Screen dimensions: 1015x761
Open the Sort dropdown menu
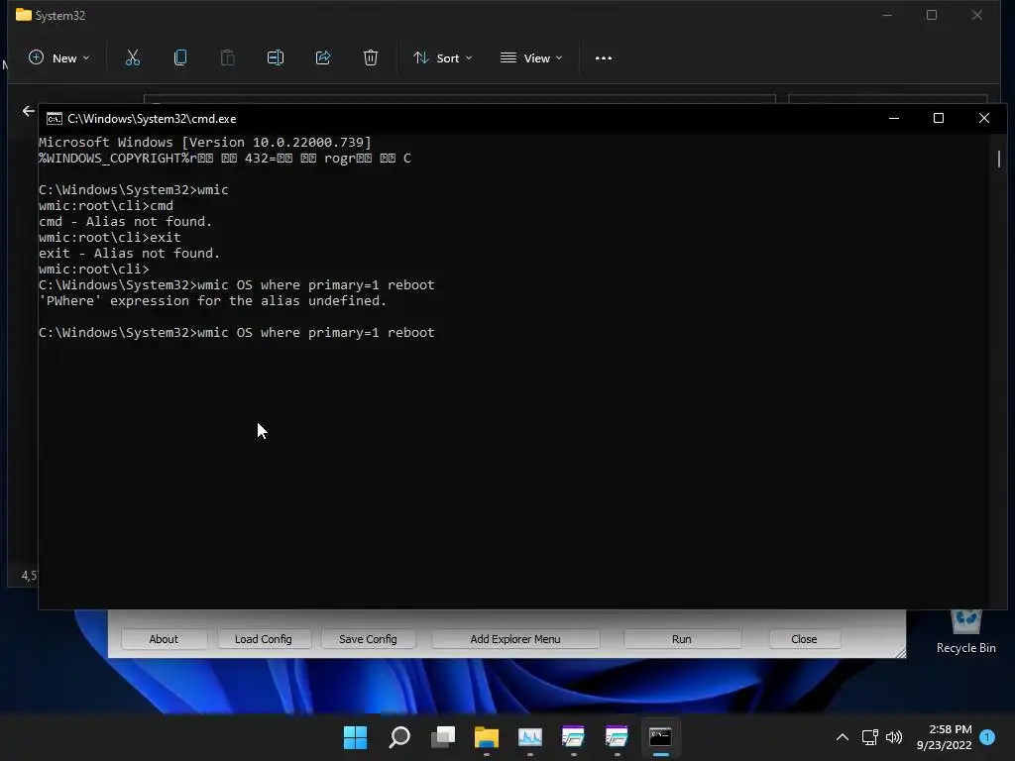[443, 58]
